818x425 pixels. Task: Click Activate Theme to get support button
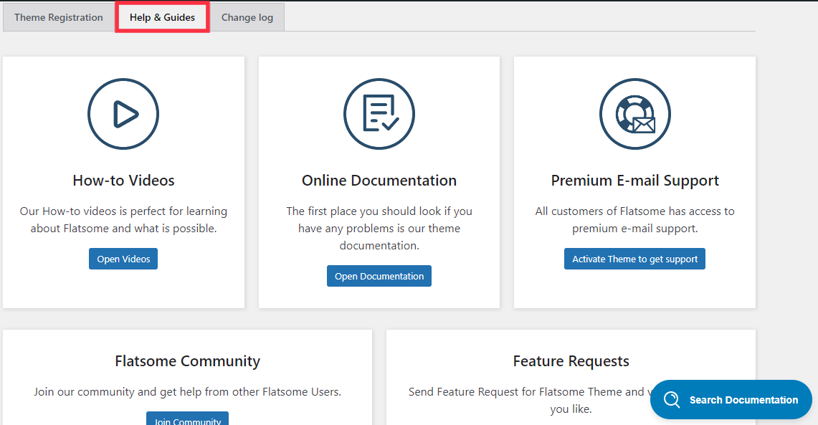click(x=635, y=259)
